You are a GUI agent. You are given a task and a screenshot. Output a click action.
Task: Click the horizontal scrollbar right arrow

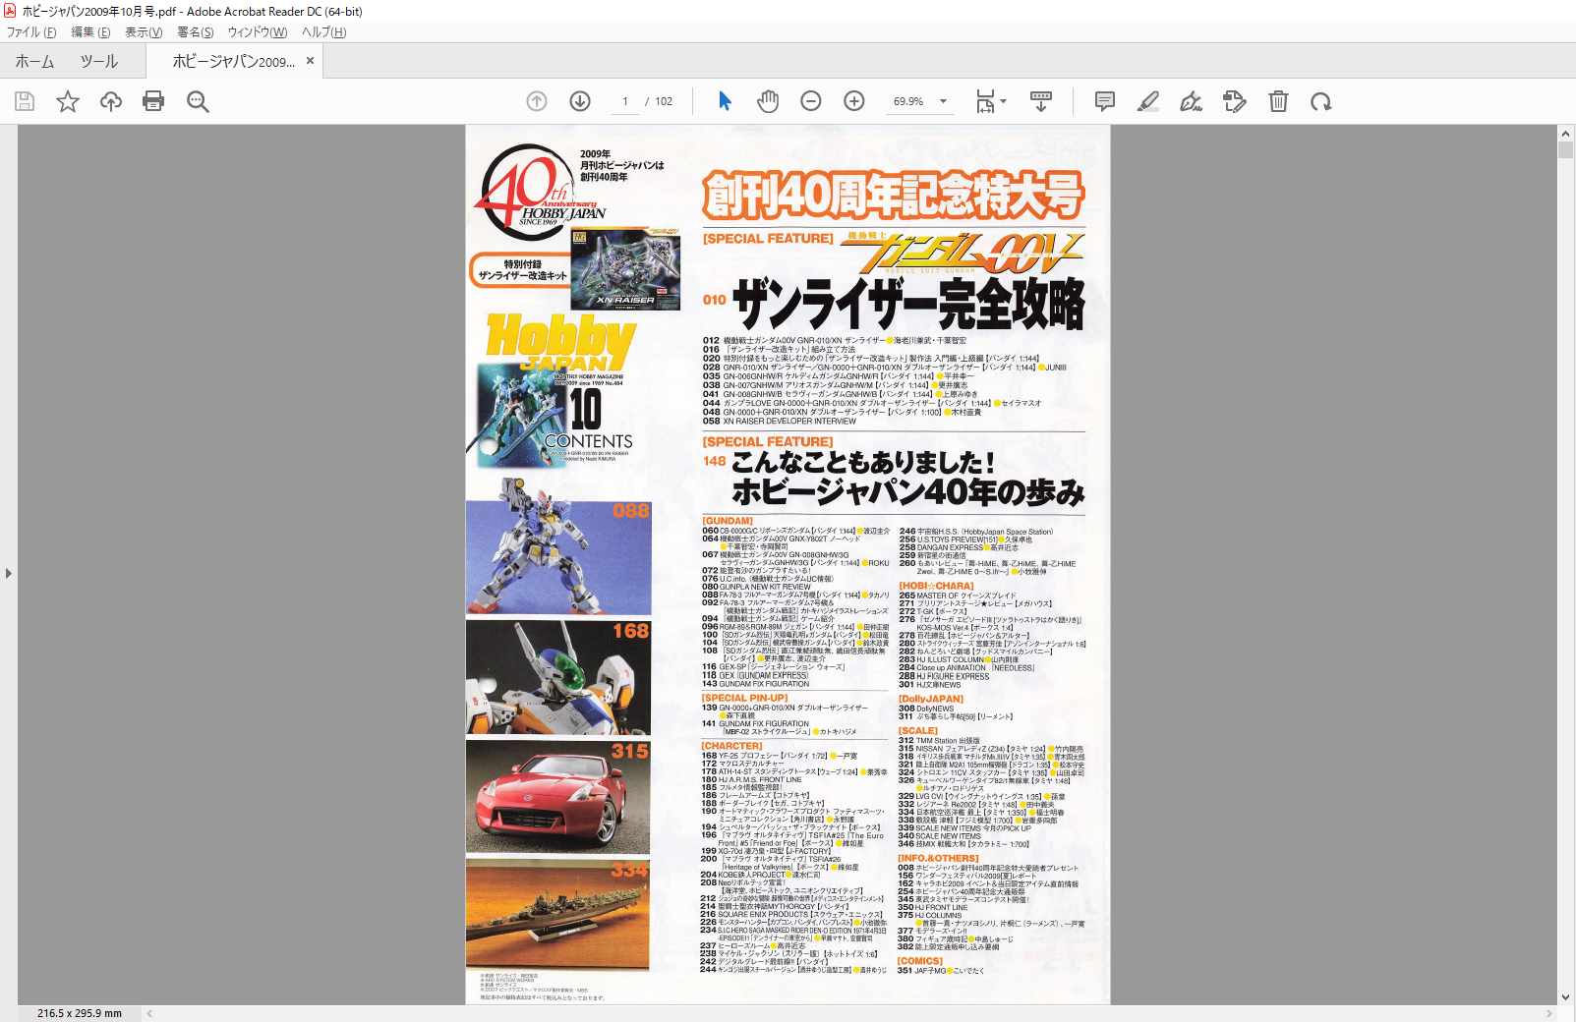[x=1549, y=1013]
